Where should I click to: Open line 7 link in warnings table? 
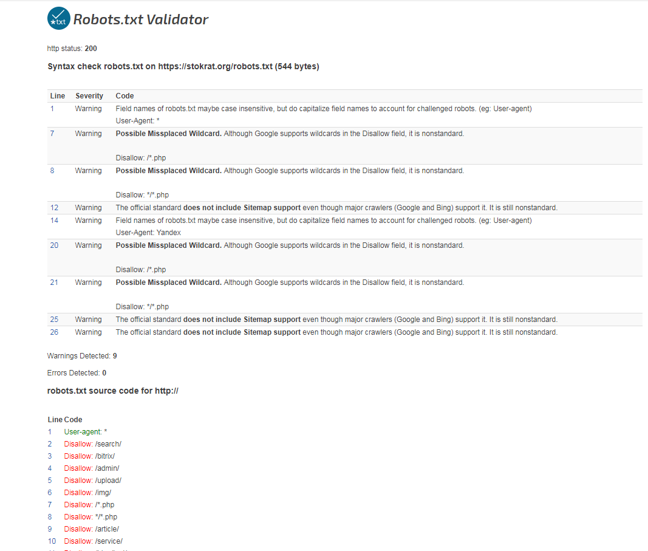[52, 134]
